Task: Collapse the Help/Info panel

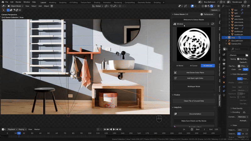Action: point(173,107)
